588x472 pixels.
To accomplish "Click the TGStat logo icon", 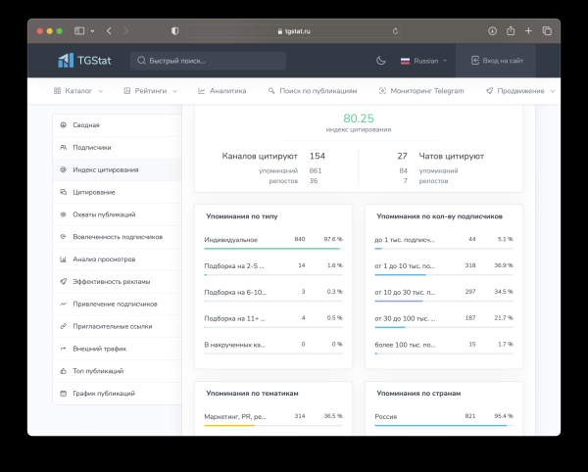I will [66, 61].
